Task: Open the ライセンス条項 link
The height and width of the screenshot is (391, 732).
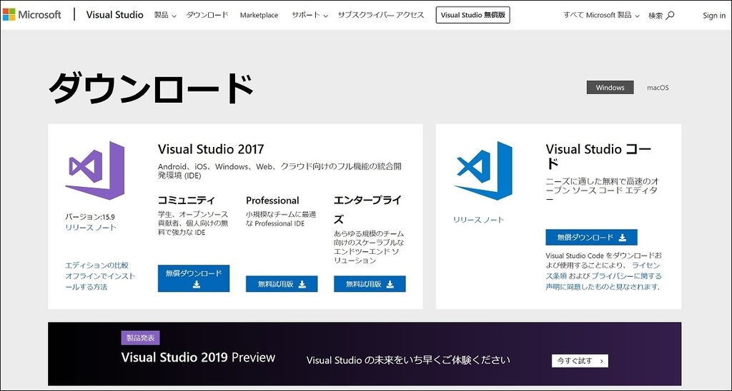Action: (x=603, y=270)
